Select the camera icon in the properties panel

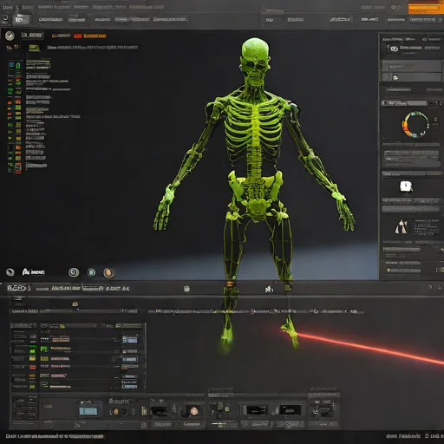pyautogui.click(x=395, y=49)
